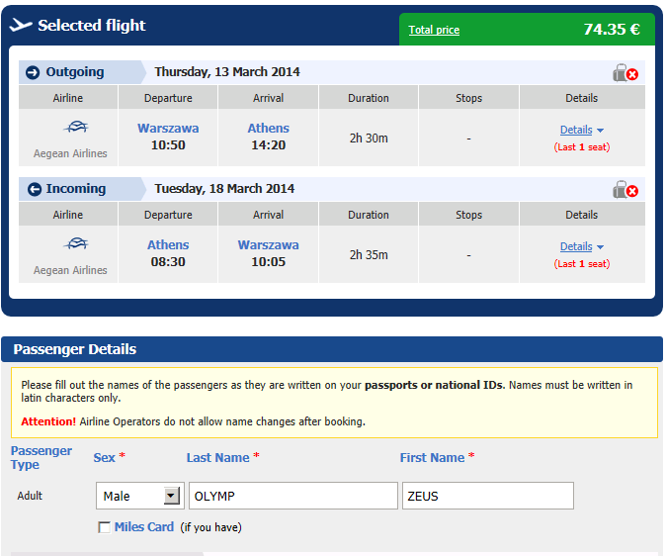The image size is (666, 556).
Task: Click the Outgoing right-arrow circle icon
Action: pos(33,73)
